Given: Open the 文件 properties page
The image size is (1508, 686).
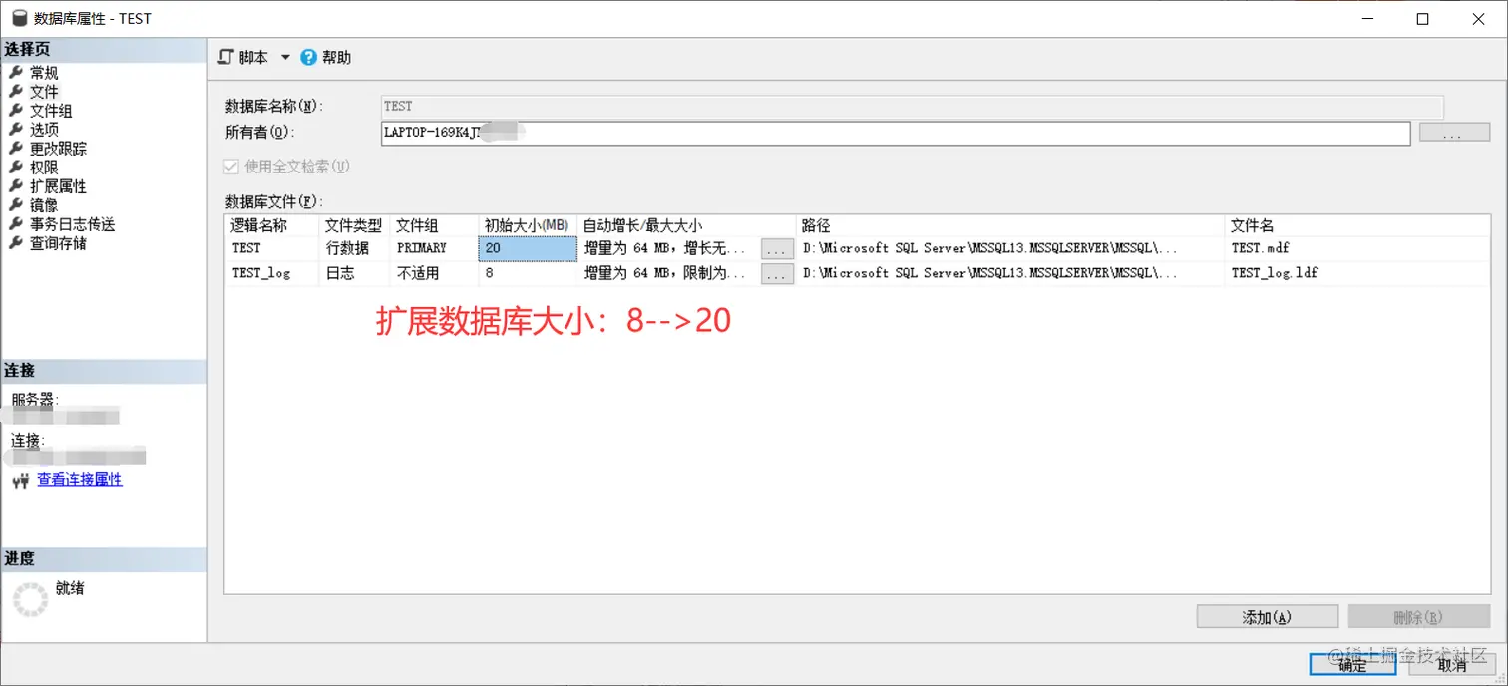Looking at the screenshot, I should (45, 91).
